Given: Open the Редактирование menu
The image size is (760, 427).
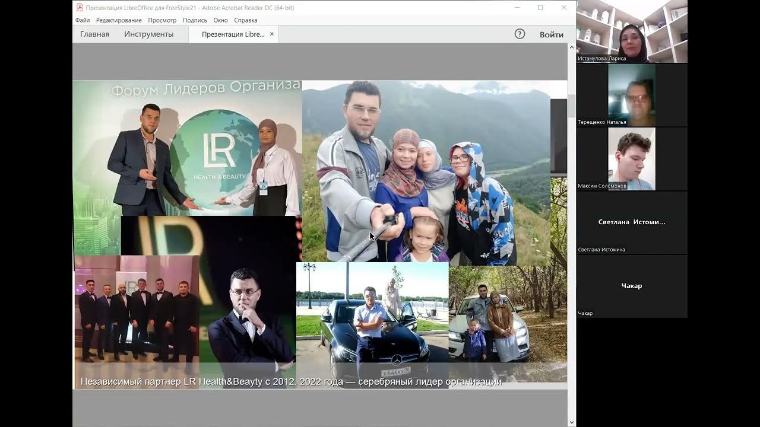Looking at the screenshot, I should point(119,20).
